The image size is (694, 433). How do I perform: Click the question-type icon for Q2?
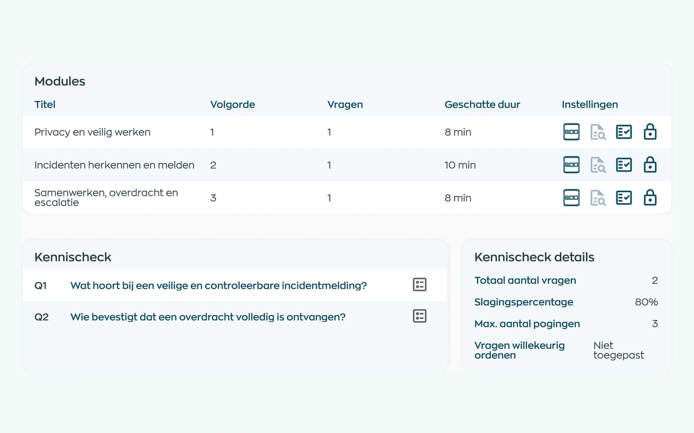pos(420,316)
